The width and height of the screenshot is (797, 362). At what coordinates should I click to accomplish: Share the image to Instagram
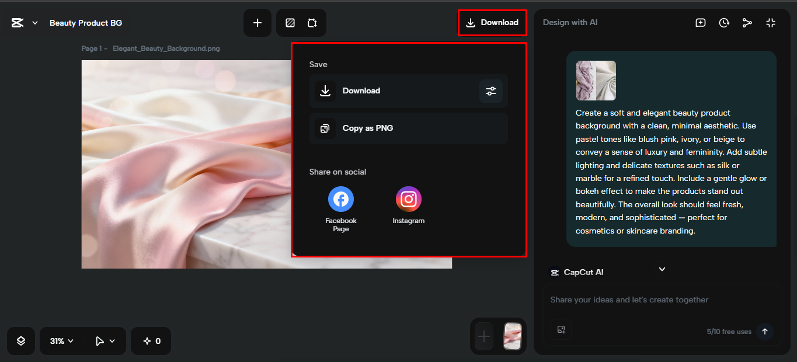tap(408, 199)
